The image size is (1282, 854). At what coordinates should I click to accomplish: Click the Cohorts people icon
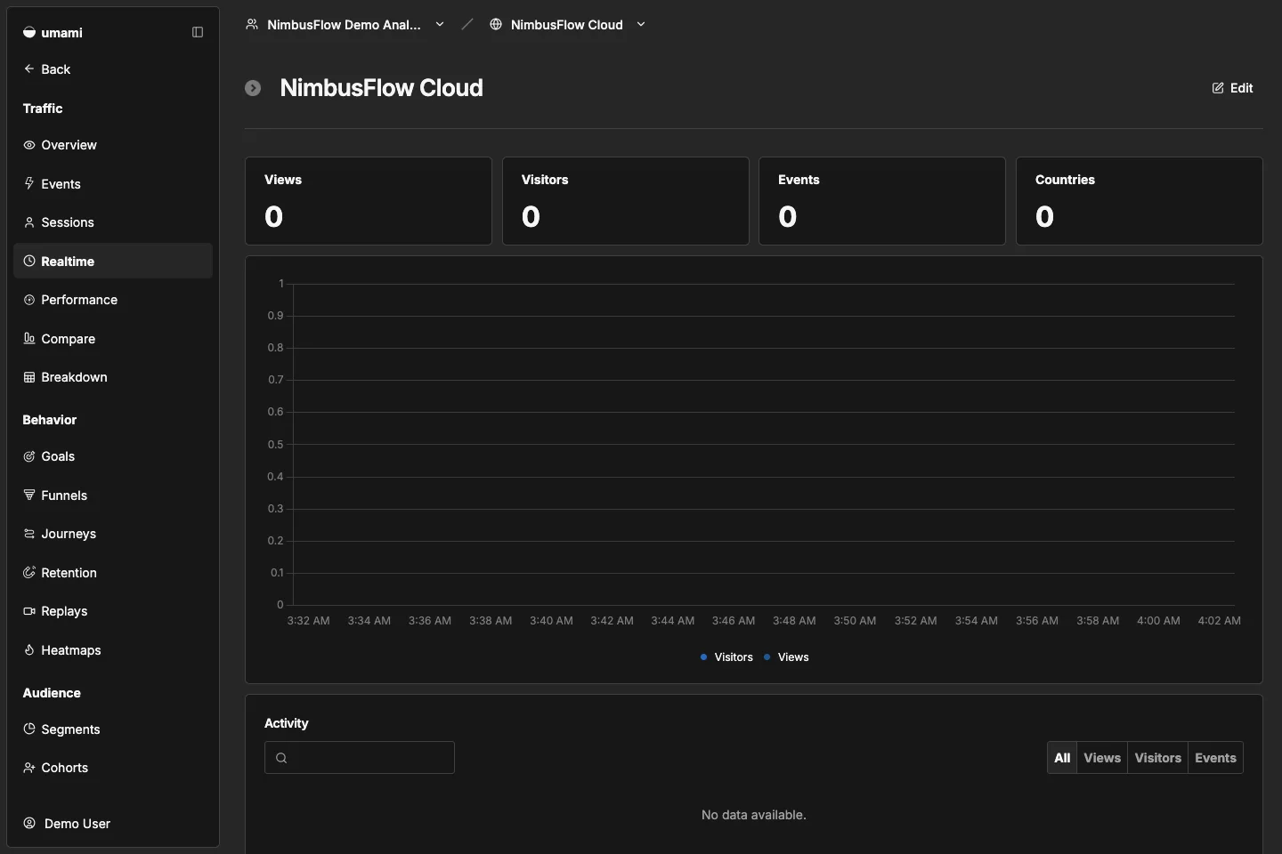(x=29, y=768)
